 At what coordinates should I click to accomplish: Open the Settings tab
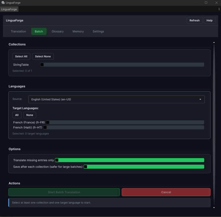(x=98, y=31)
